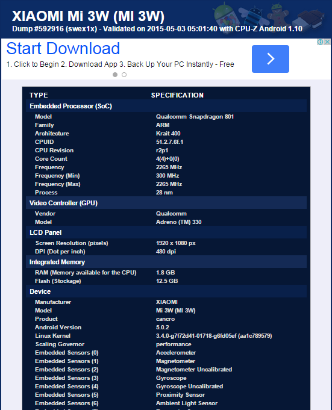Select the first ad carousel dot
The width and height of the screenshot is (332, 410).
tap(115, 75)
